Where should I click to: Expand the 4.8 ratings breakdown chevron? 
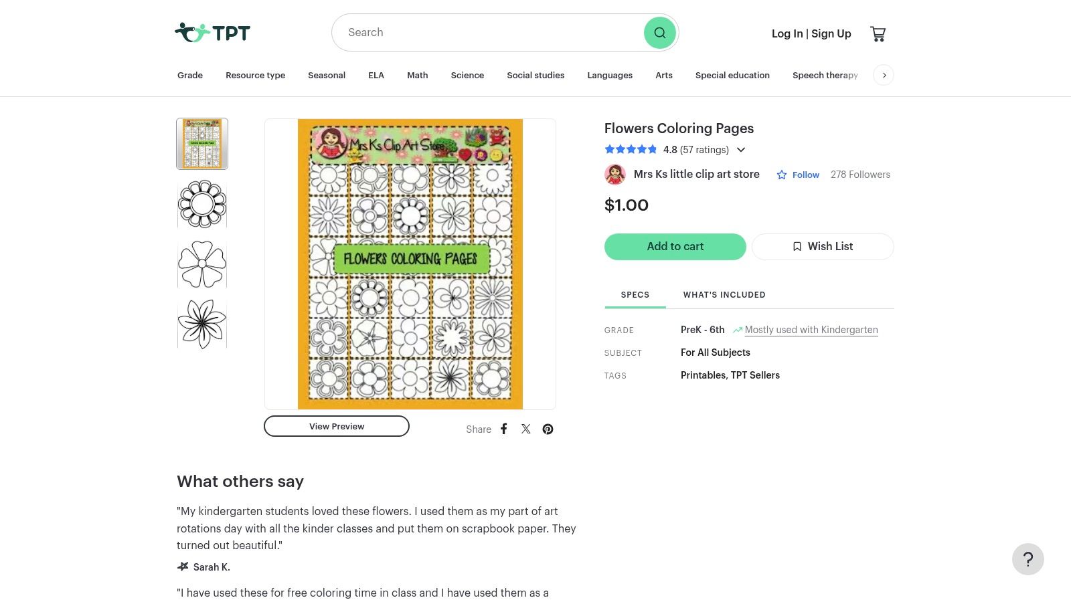(x=741, y=150)
